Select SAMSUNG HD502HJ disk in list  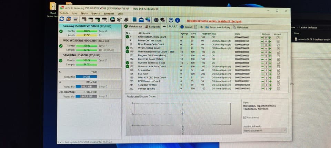pyautogui.click(x=90, y=60)
